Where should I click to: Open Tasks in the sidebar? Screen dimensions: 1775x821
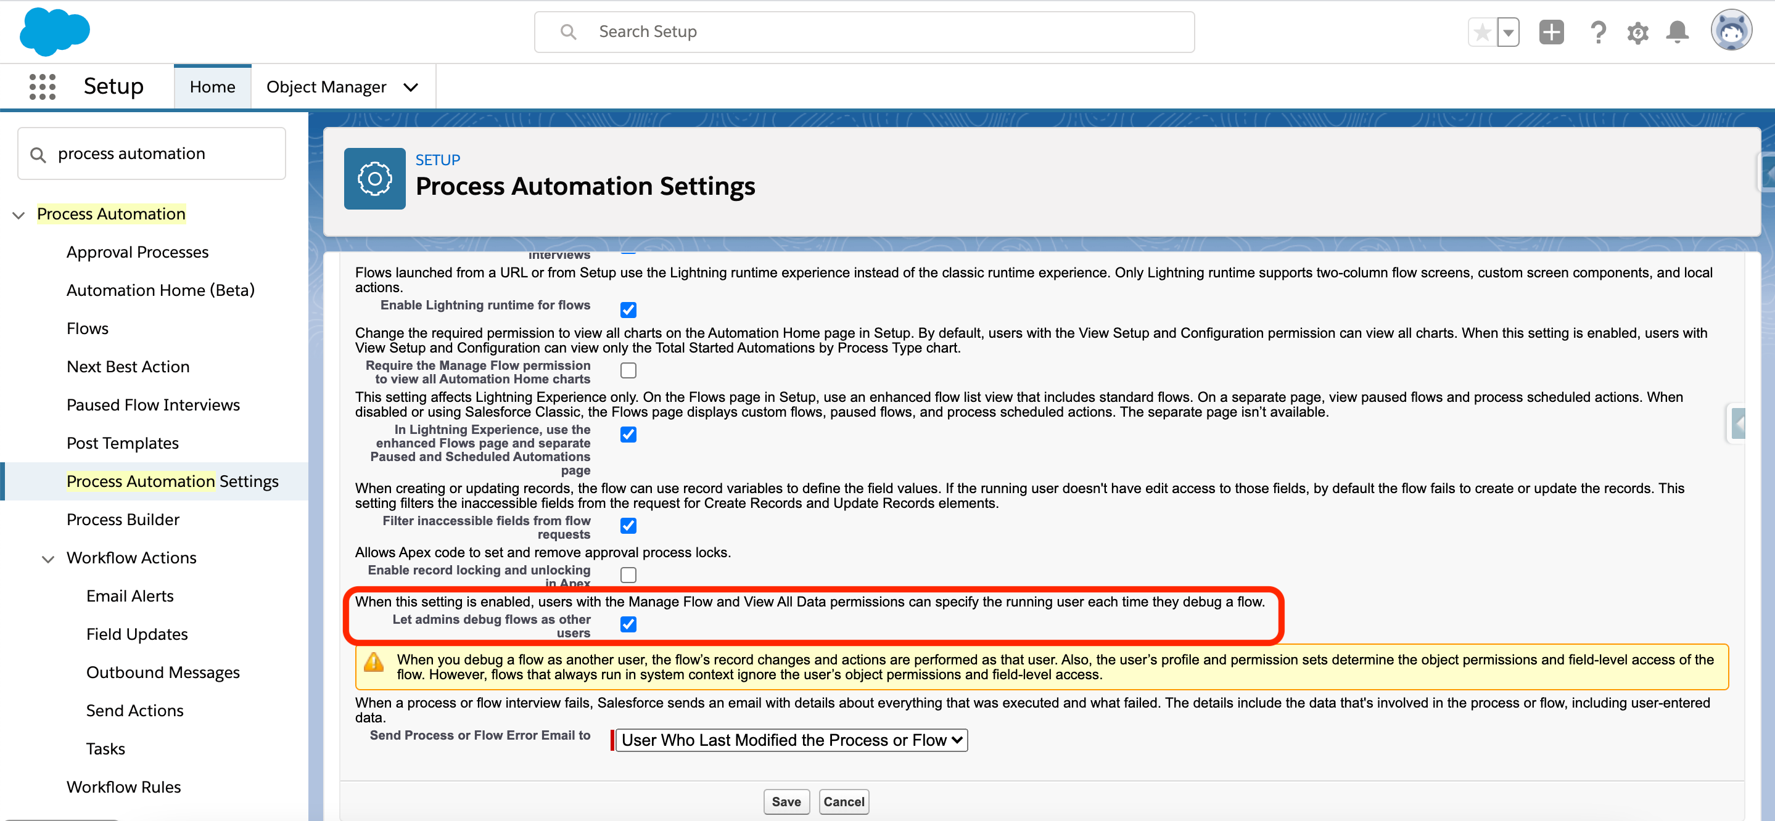[x=105, y=749]
